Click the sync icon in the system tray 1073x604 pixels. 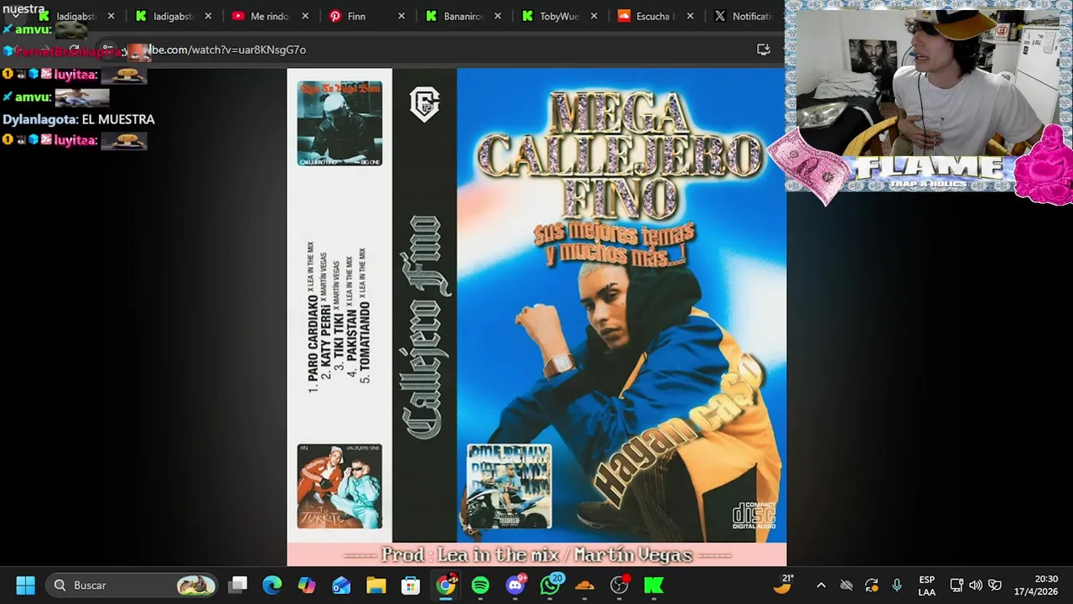(872, 586)
